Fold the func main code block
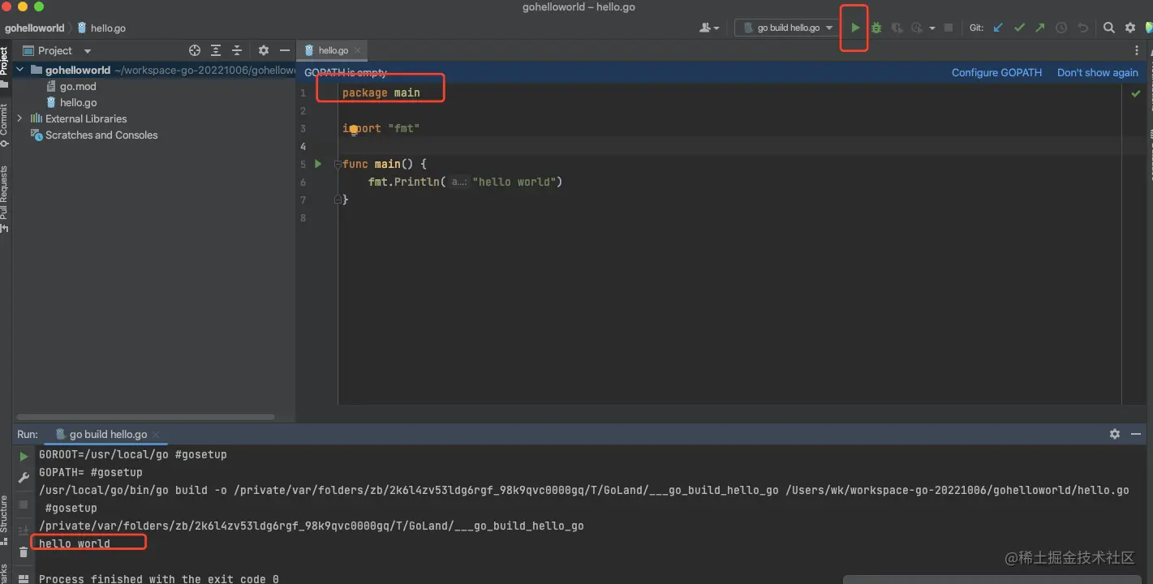Screen dimensions: 1153x584 coord(338,164)
